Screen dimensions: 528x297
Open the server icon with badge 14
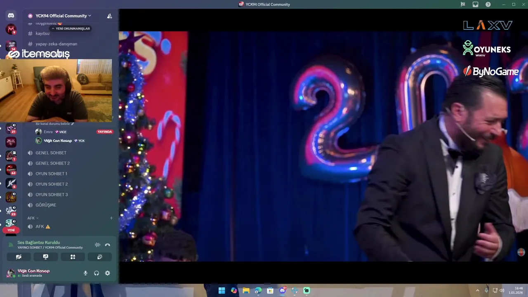pyautogui.click(x=11, y=45)
